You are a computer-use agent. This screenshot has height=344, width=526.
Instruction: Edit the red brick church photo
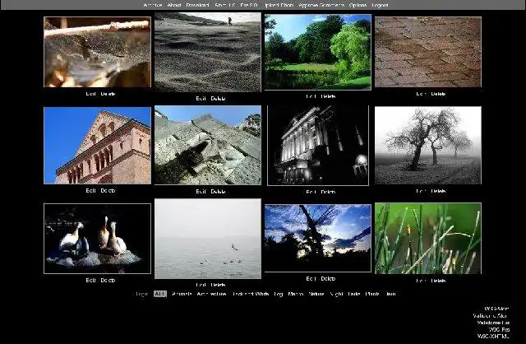[90, 190]
